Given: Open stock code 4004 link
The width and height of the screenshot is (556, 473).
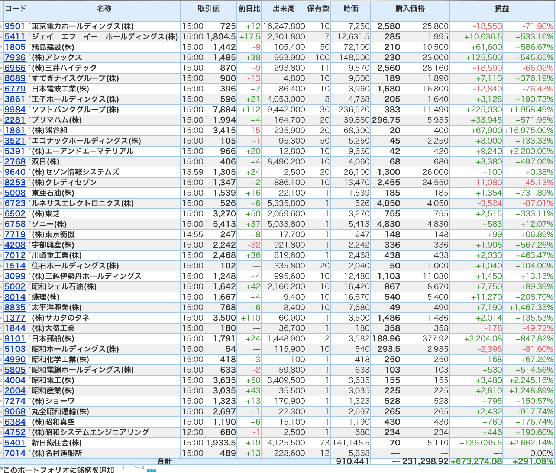Looking at the screenshot, I should [15, 380].
